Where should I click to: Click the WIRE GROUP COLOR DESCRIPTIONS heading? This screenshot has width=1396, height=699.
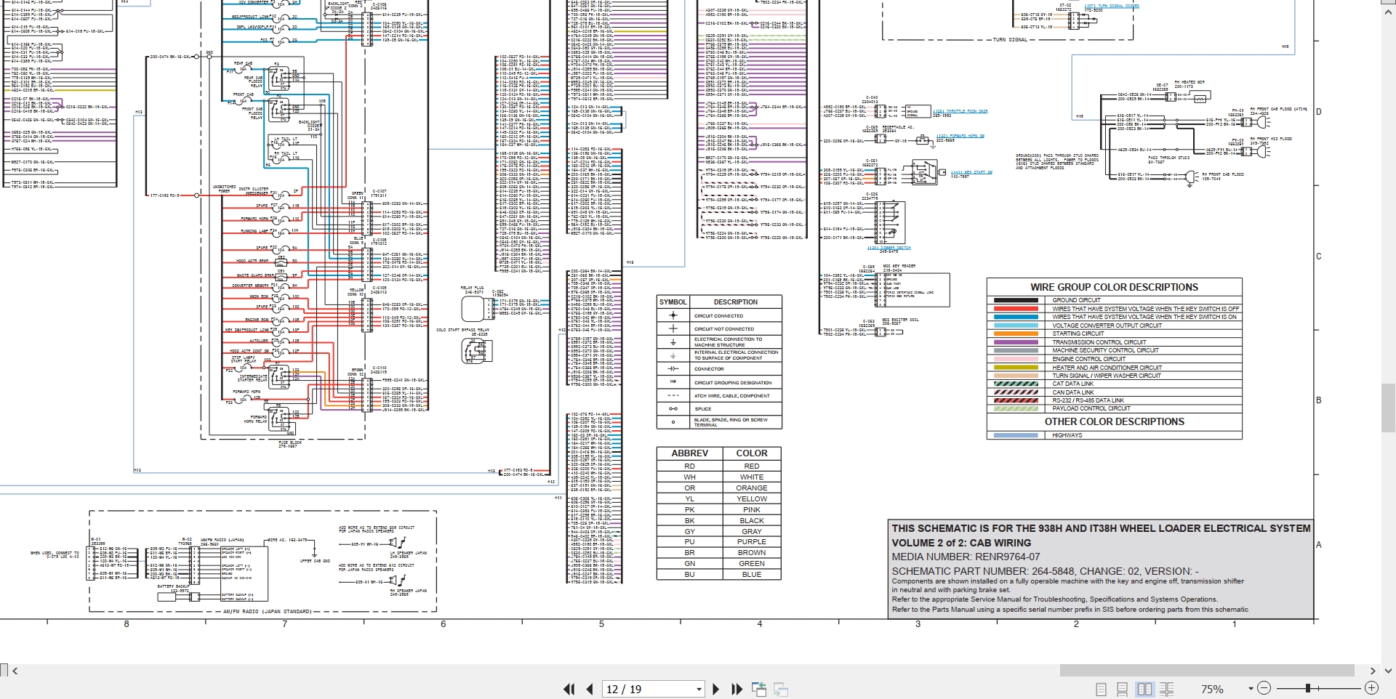pos(1114,287)
